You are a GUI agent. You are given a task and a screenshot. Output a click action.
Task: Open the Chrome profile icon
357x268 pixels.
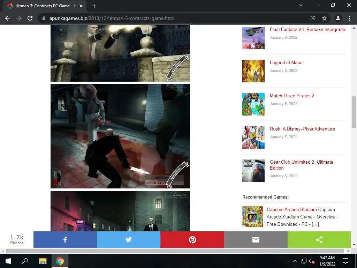(x=338, y=18)
